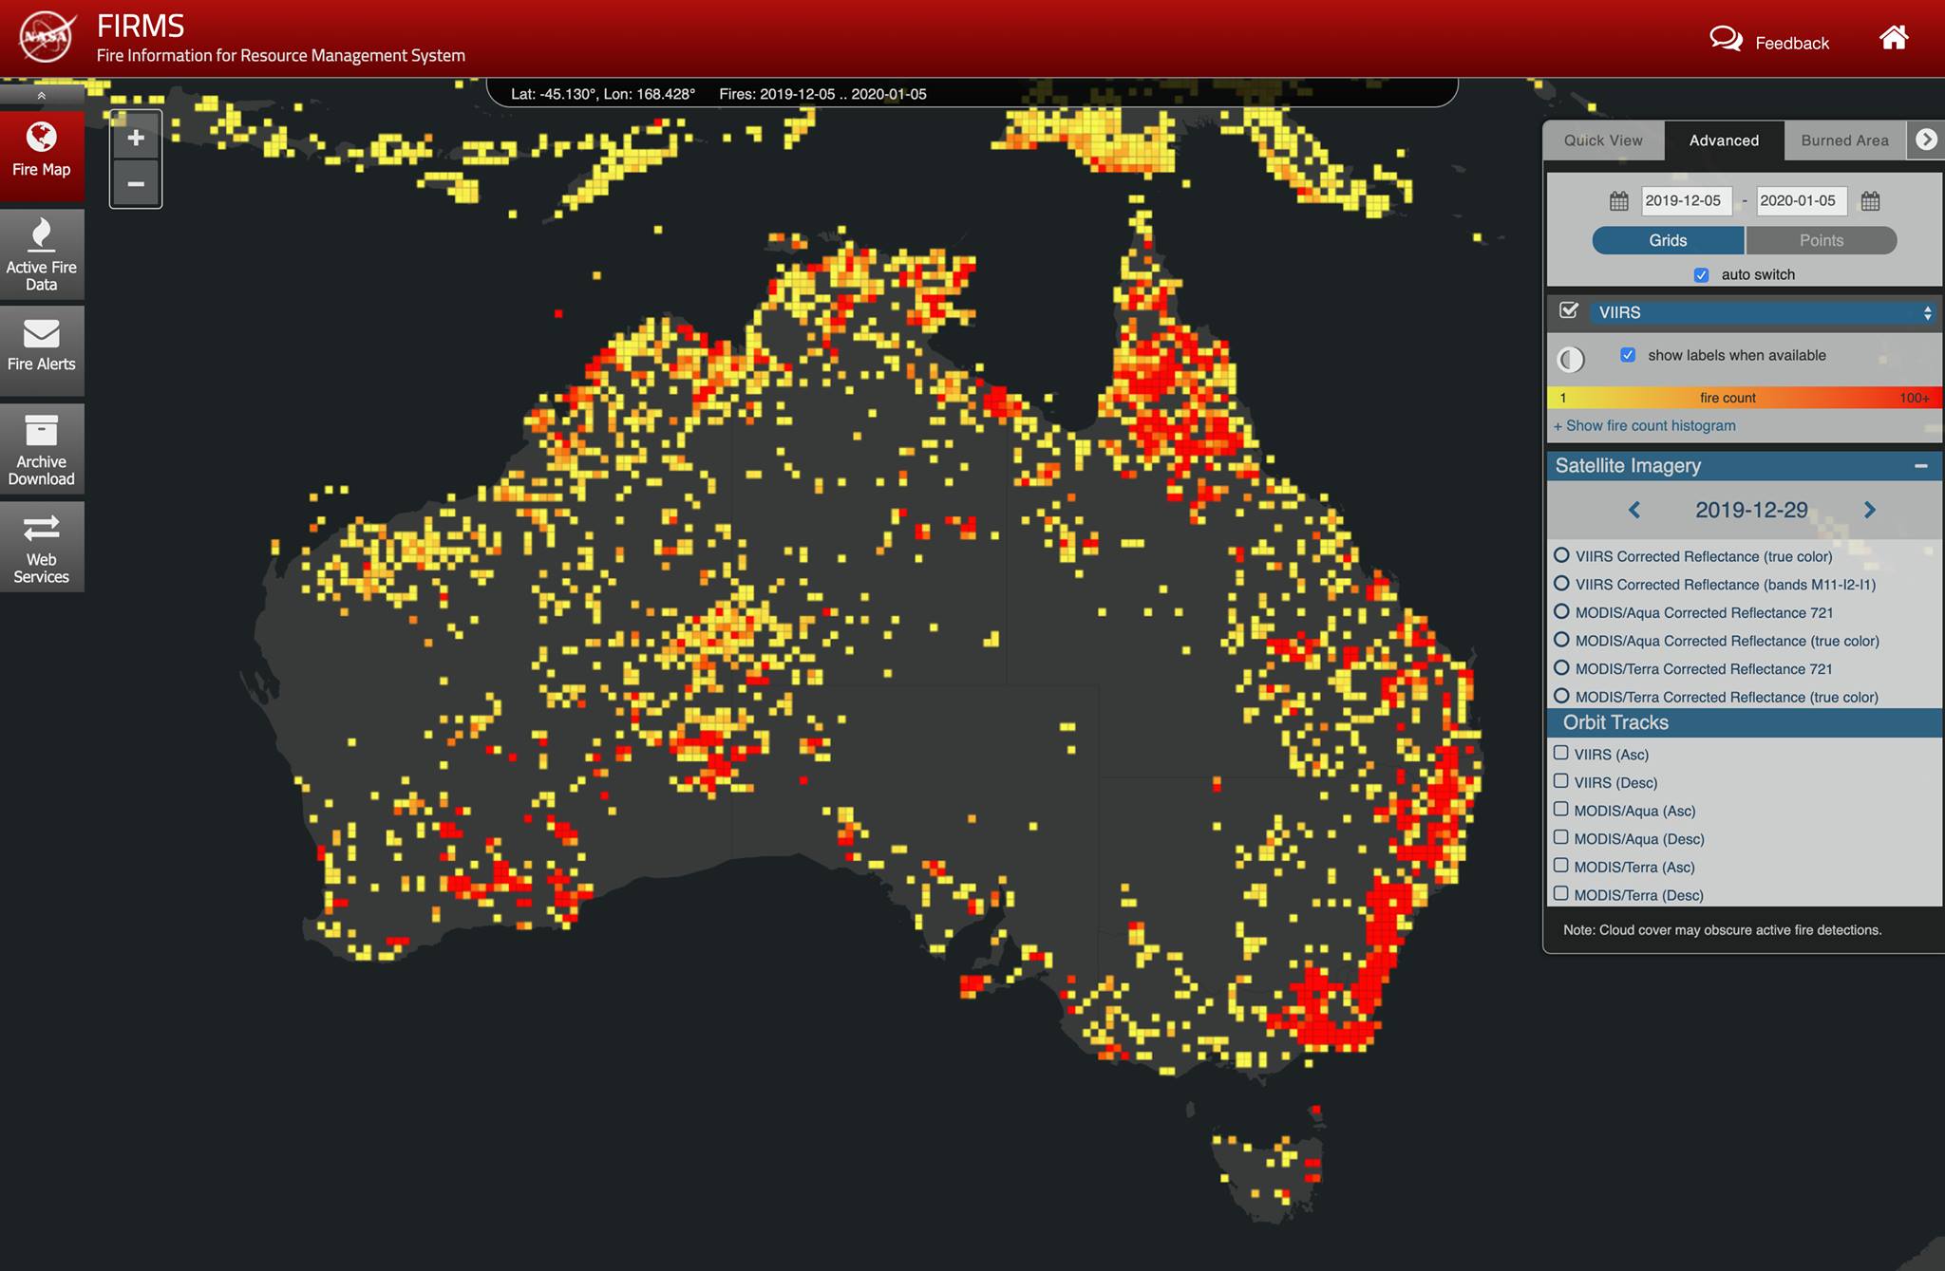This screenshot has height=1271, width=1945.
Task: Click the Orbit Tracks header
Action: 1744,723
